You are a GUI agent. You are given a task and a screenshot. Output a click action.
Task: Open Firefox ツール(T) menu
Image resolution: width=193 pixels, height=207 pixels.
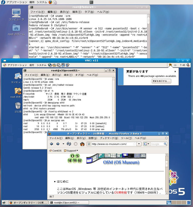click(x=127, y=138)
